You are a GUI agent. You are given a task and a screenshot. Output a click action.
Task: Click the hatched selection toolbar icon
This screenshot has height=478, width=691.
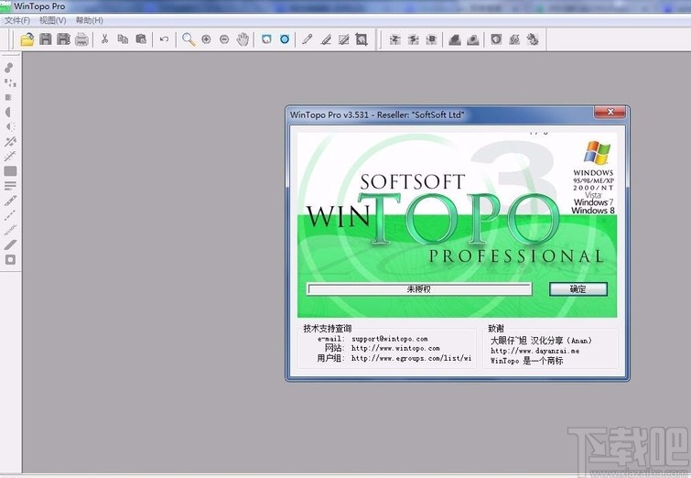(344, 39)
